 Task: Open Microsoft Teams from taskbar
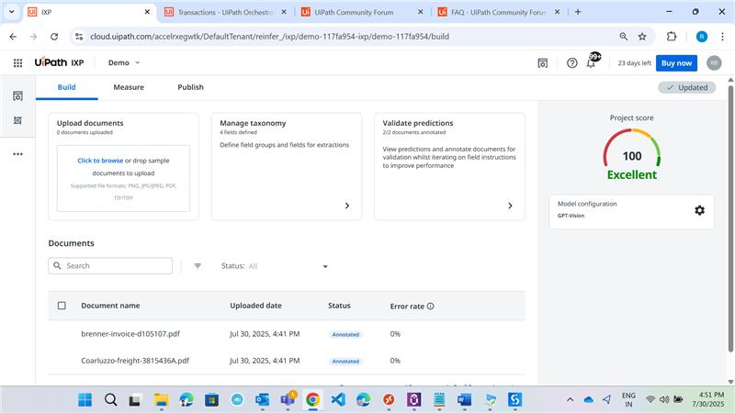(288, 399)
